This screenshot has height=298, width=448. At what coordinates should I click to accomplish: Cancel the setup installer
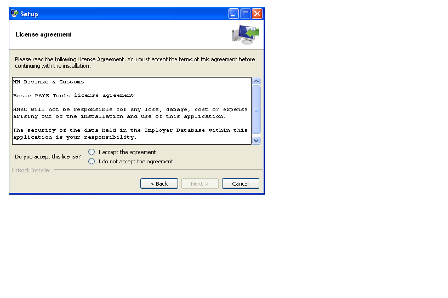pos(240,183)
